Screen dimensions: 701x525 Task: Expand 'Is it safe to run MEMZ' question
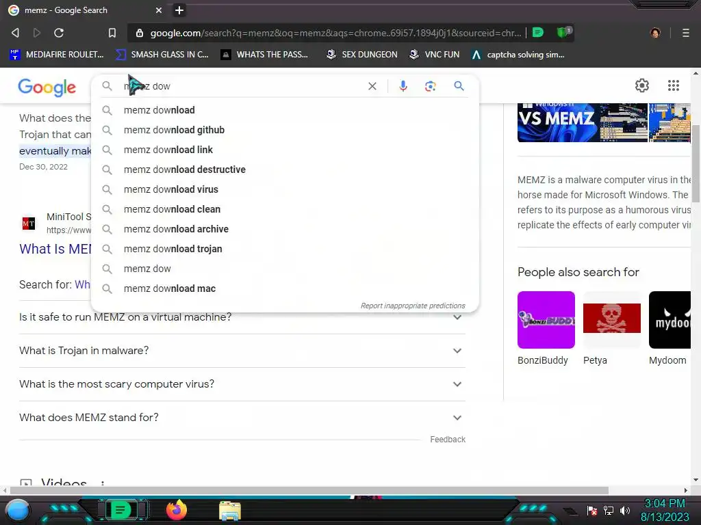(x=242, y=317)
